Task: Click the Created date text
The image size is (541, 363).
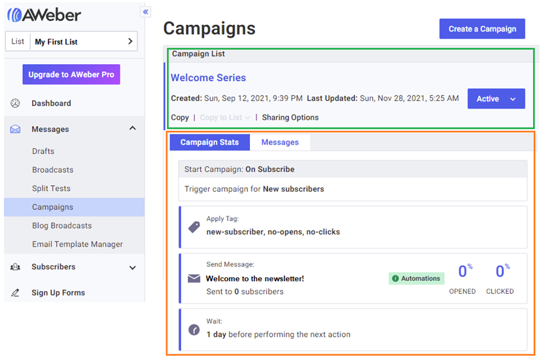Action: point(237,98)
